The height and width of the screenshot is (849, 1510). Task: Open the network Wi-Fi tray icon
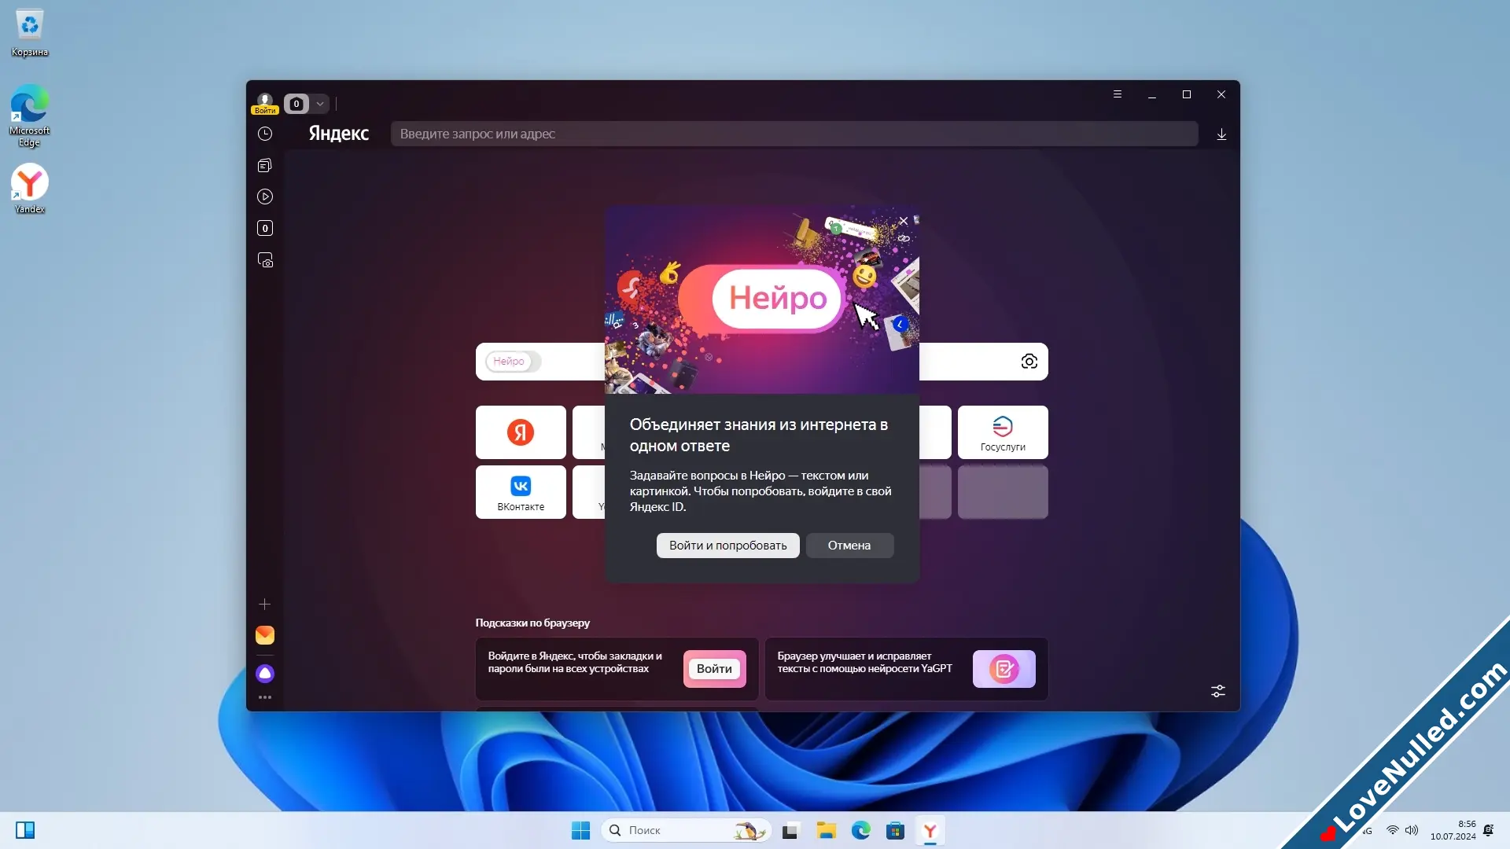point(1393,830)
